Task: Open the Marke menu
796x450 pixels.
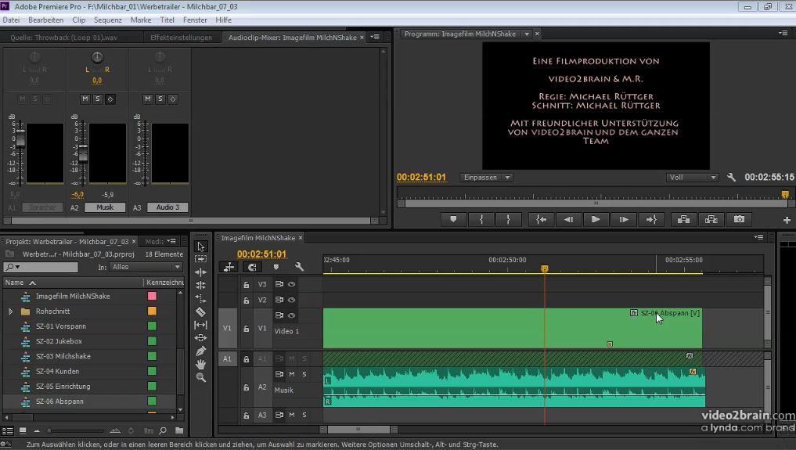Action: click(x=141, y=20)
